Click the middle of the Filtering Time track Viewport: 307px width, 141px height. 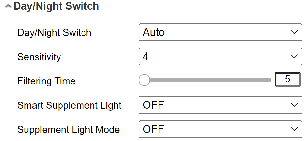[207, 80]
